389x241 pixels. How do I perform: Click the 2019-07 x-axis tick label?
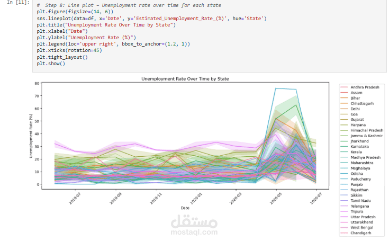click(x=75, y=198)
